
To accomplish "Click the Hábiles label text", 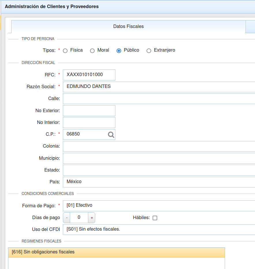I will (141, 217).
